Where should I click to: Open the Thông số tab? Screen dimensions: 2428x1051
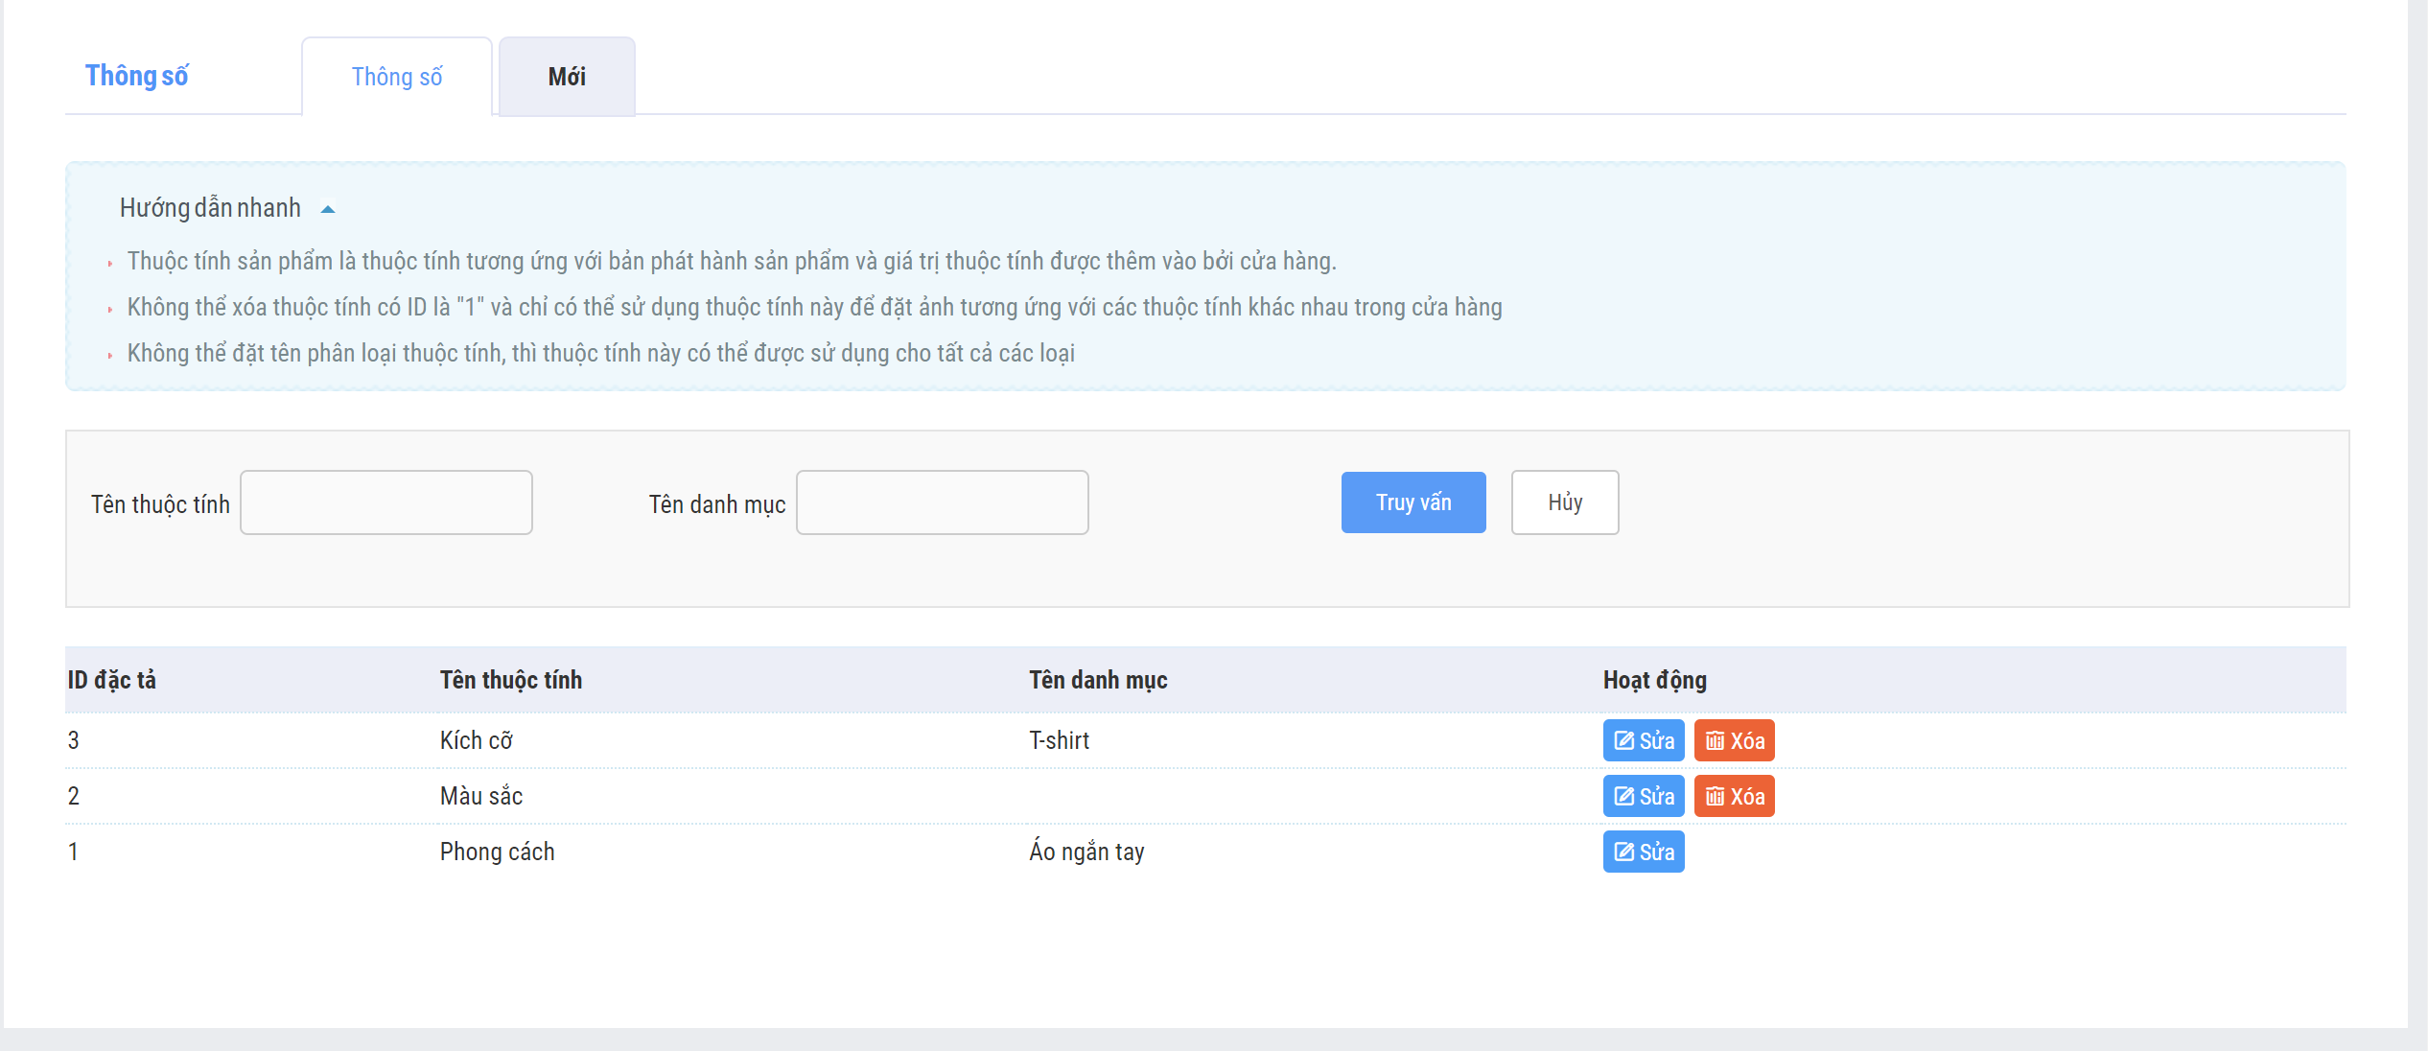(x=397, y=77)
